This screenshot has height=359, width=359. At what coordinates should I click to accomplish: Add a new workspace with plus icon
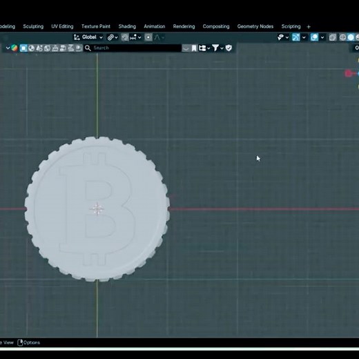point(309,27)
